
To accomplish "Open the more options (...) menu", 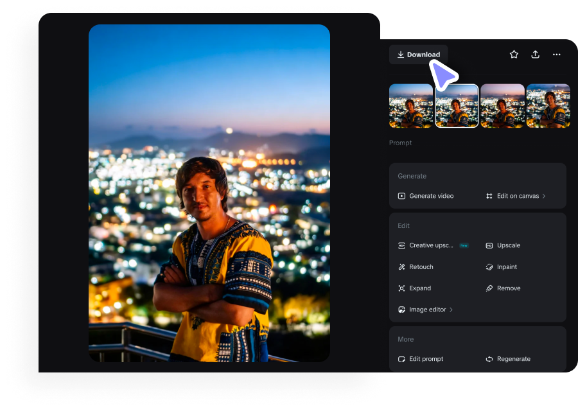I will (x=556, y=55).
